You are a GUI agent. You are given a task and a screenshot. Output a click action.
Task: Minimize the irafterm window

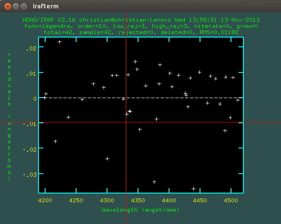click(x=16, y=7)
